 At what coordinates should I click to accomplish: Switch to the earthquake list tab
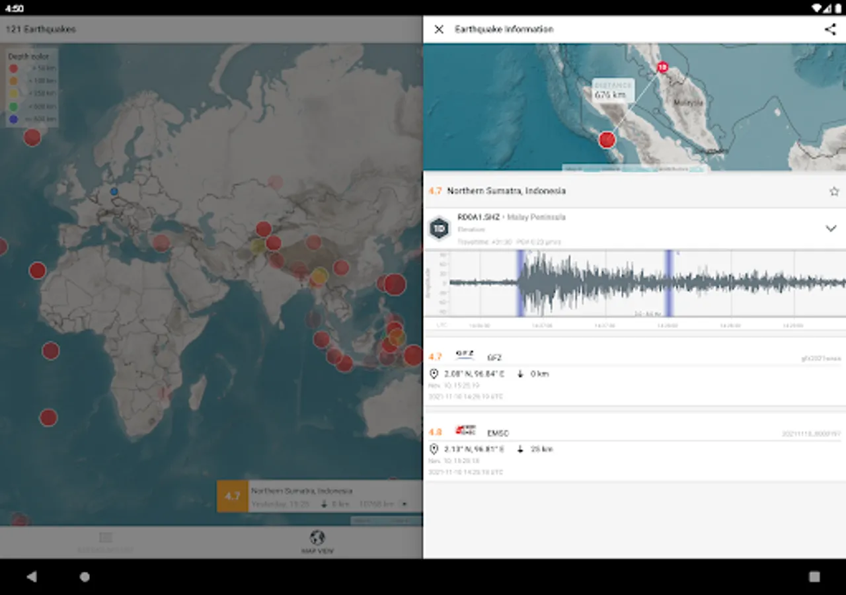coord(106,541)
